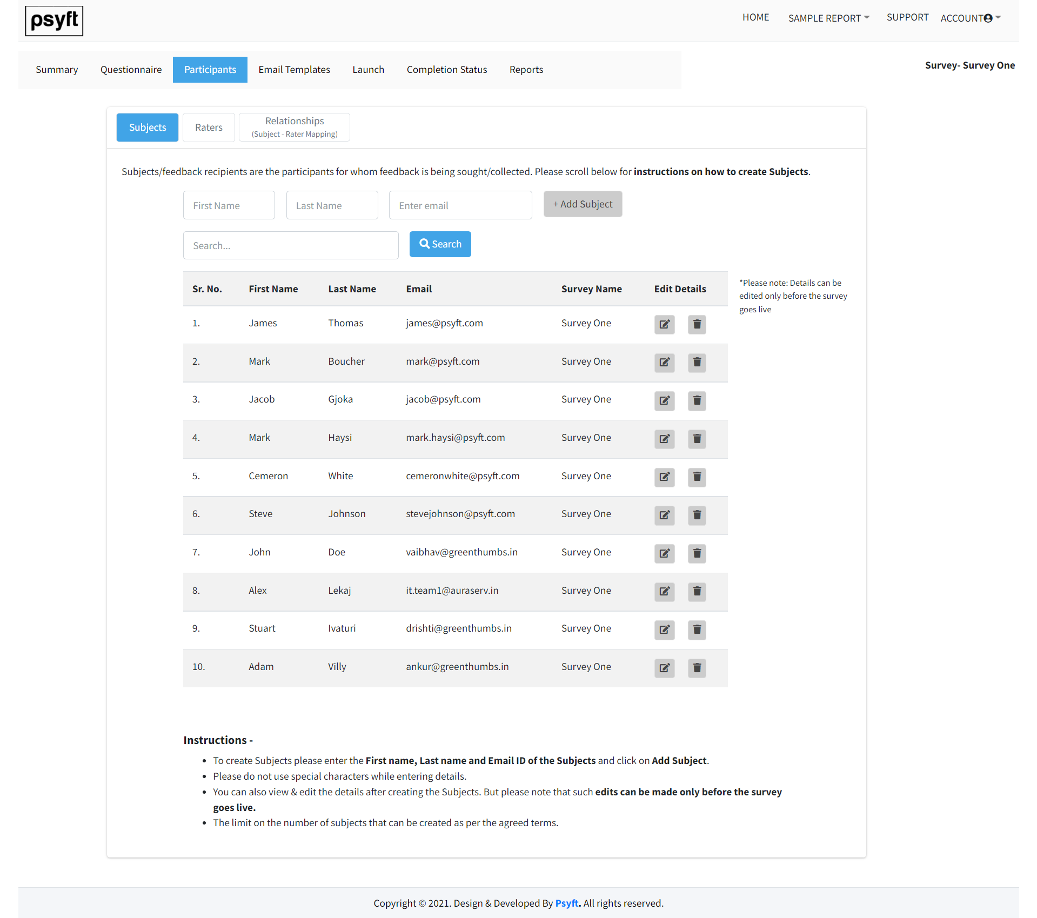The width and height of the screenshot is (1037, 918).
Task: Open the Account dropdown menu
Action: coord(971,18)
